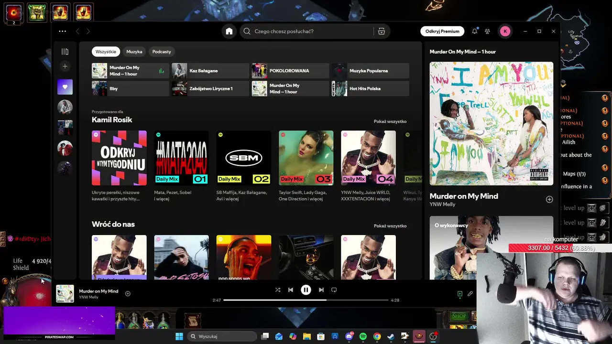Open Spotify from the Windows taskbar

363,336
